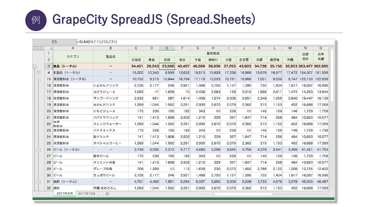Collapse the ビール（トータル） group at row 26
The height and width of the screenshot is (207, 368).
pyautogui.click(x=39, y=149)
